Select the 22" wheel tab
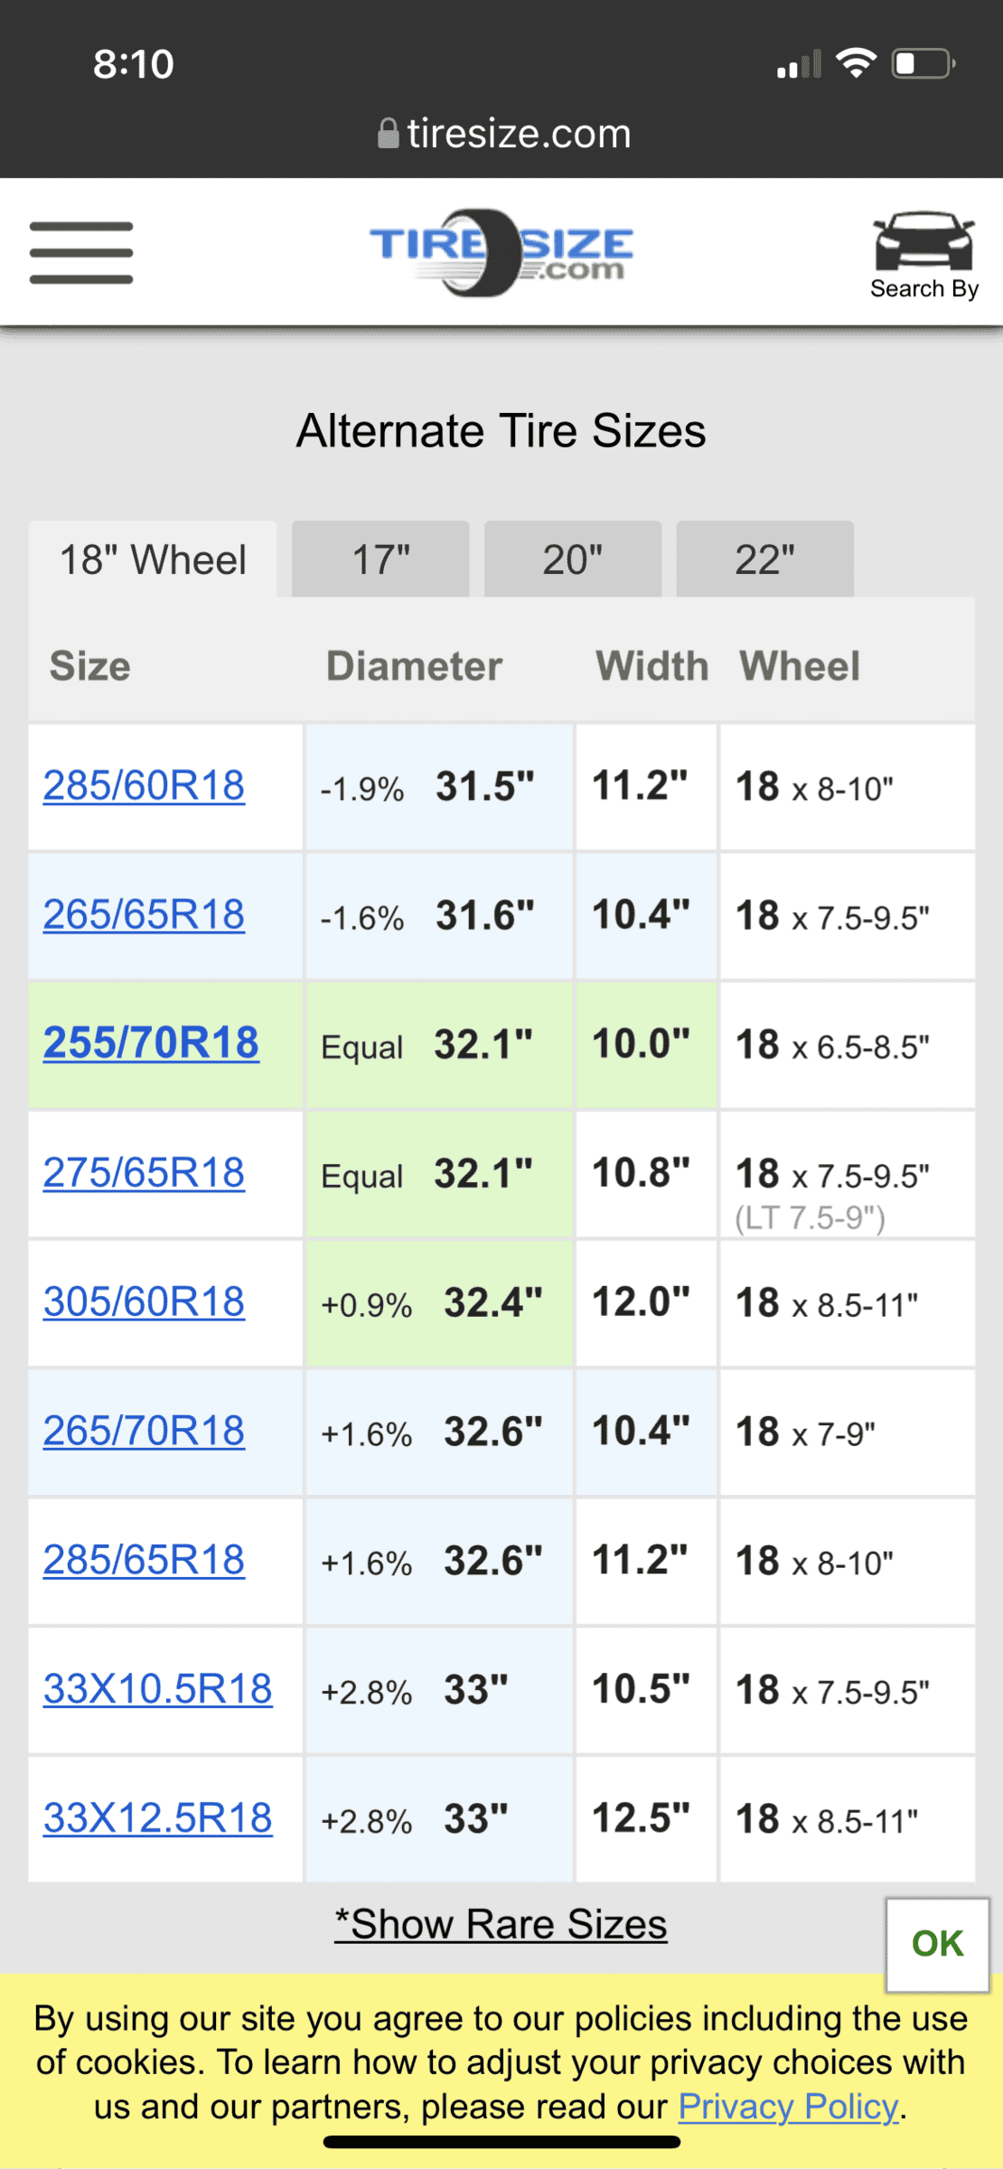The height and width of the screenshot is (2169, 1003). 765,559
